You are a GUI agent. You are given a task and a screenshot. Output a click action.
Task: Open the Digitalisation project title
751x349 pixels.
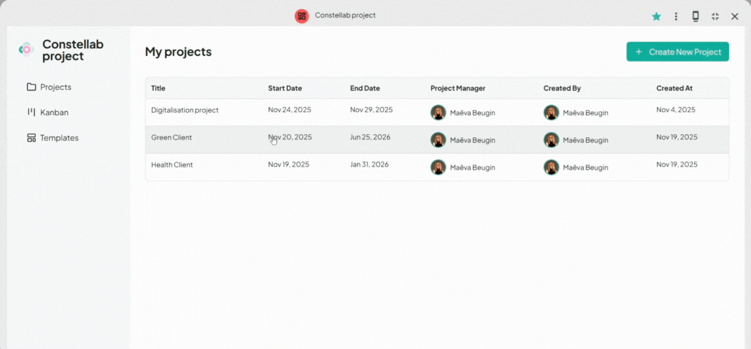pyautogui.click(x=185, y=110)
